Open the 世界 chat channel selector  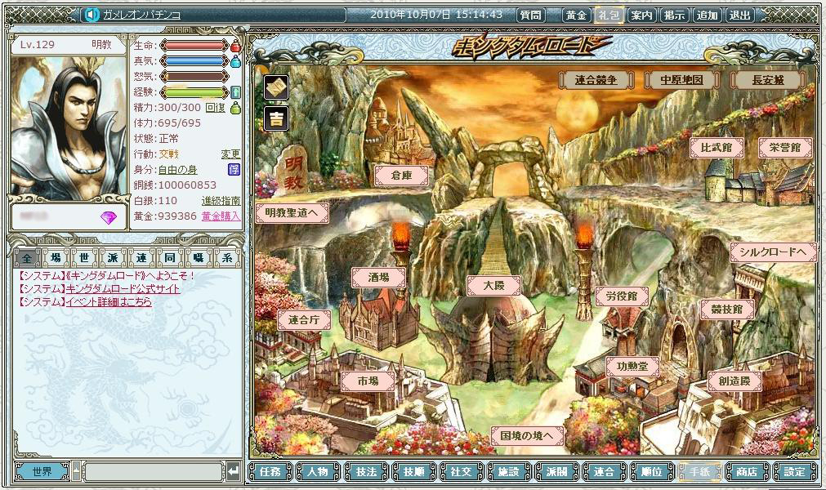(x=42, y=471)
